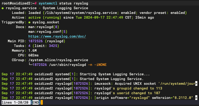
Task: Click the 'CGroup:' field label
Action: point(19,60)
